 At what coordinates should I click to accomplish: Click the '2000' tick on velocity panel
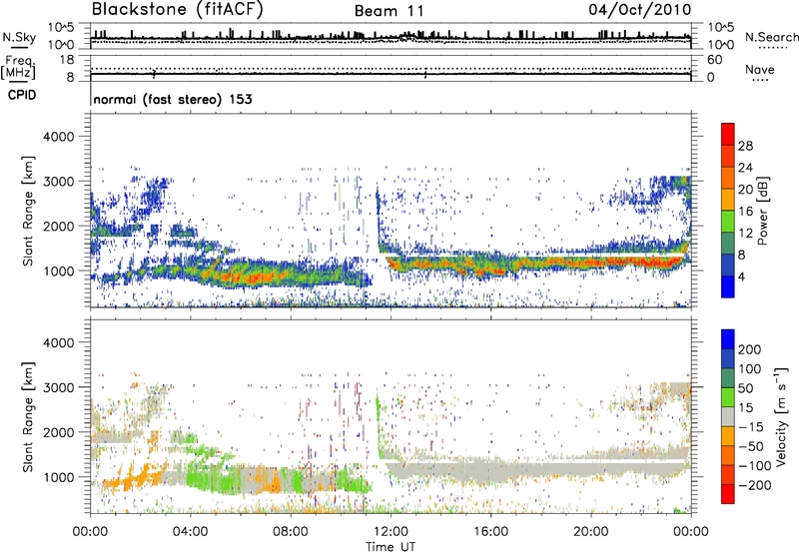(x=58, y=432)
